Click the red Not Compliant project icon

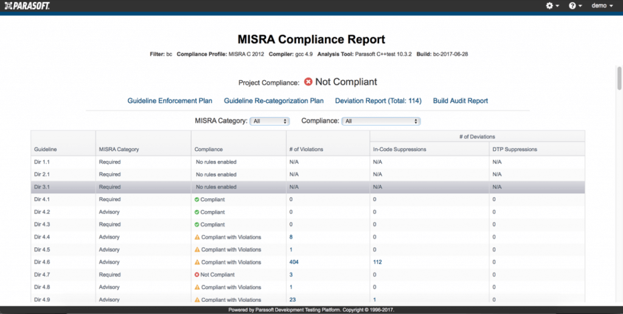click(x=308, y=82)
